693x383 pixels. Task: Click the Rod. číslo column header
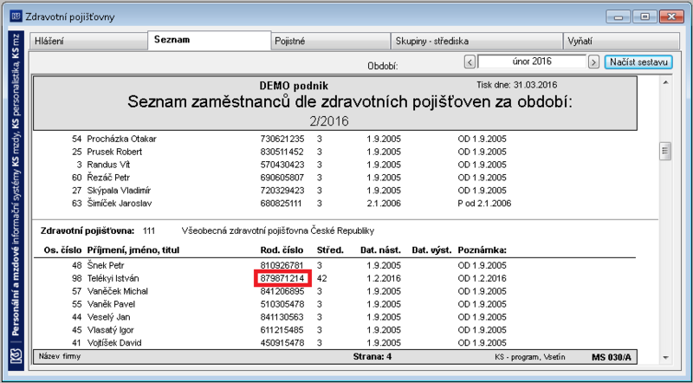(282, 250)
